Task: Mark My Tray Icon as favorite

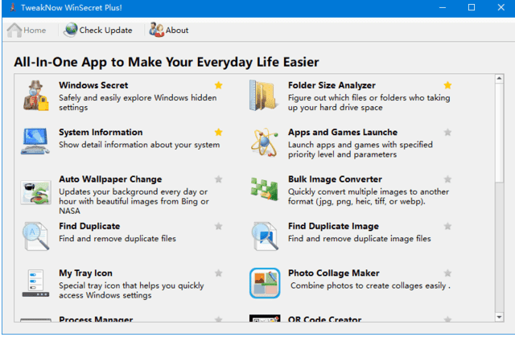Action: 218,273
